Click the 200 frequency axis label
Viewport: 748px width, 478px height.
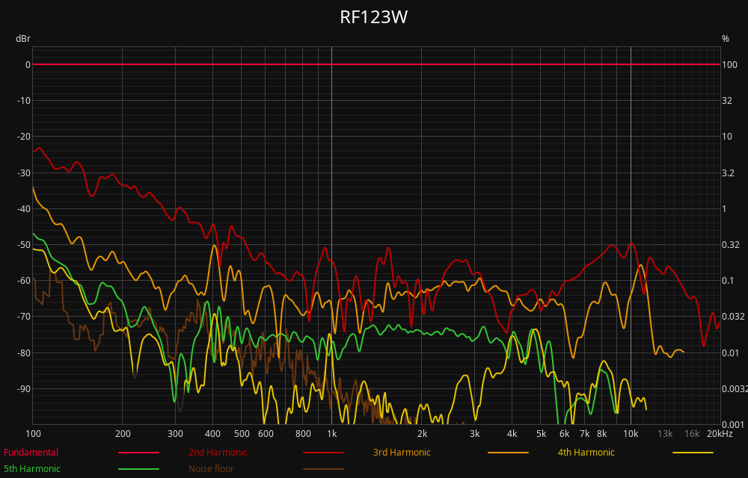tap(123, 434)
